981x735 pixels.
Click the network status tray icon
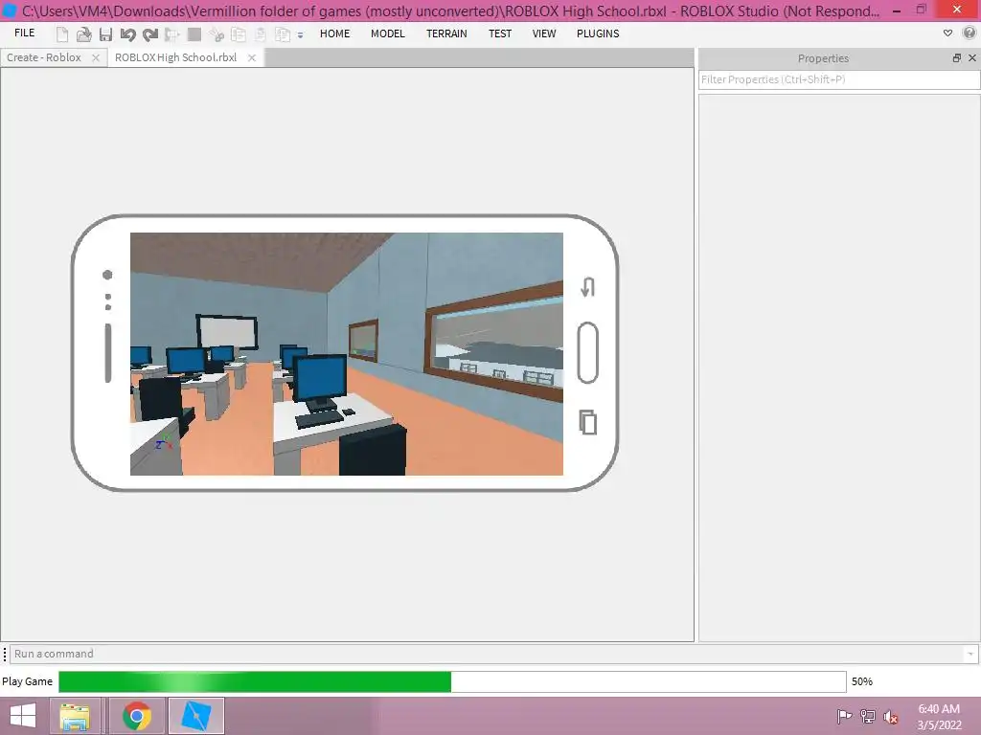coord(868,716)
